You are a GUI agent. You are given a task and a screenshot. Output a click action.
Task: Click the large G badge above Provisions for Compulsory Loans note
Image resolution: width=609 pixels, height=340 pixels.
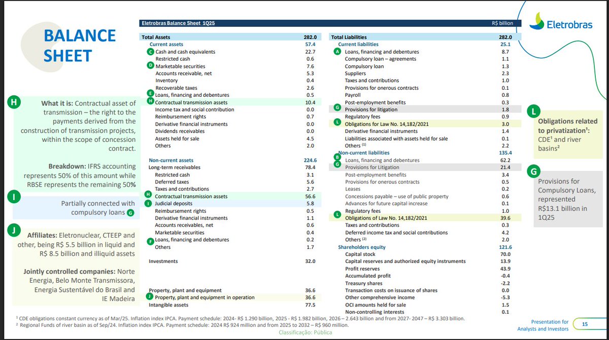coord(533,171)
